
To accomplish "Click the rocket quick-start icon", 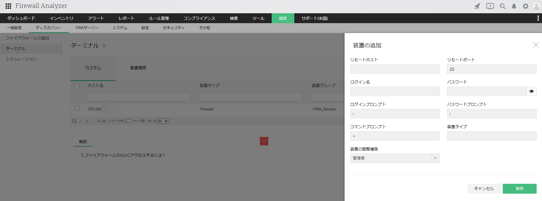I will [x=477, y=6].
